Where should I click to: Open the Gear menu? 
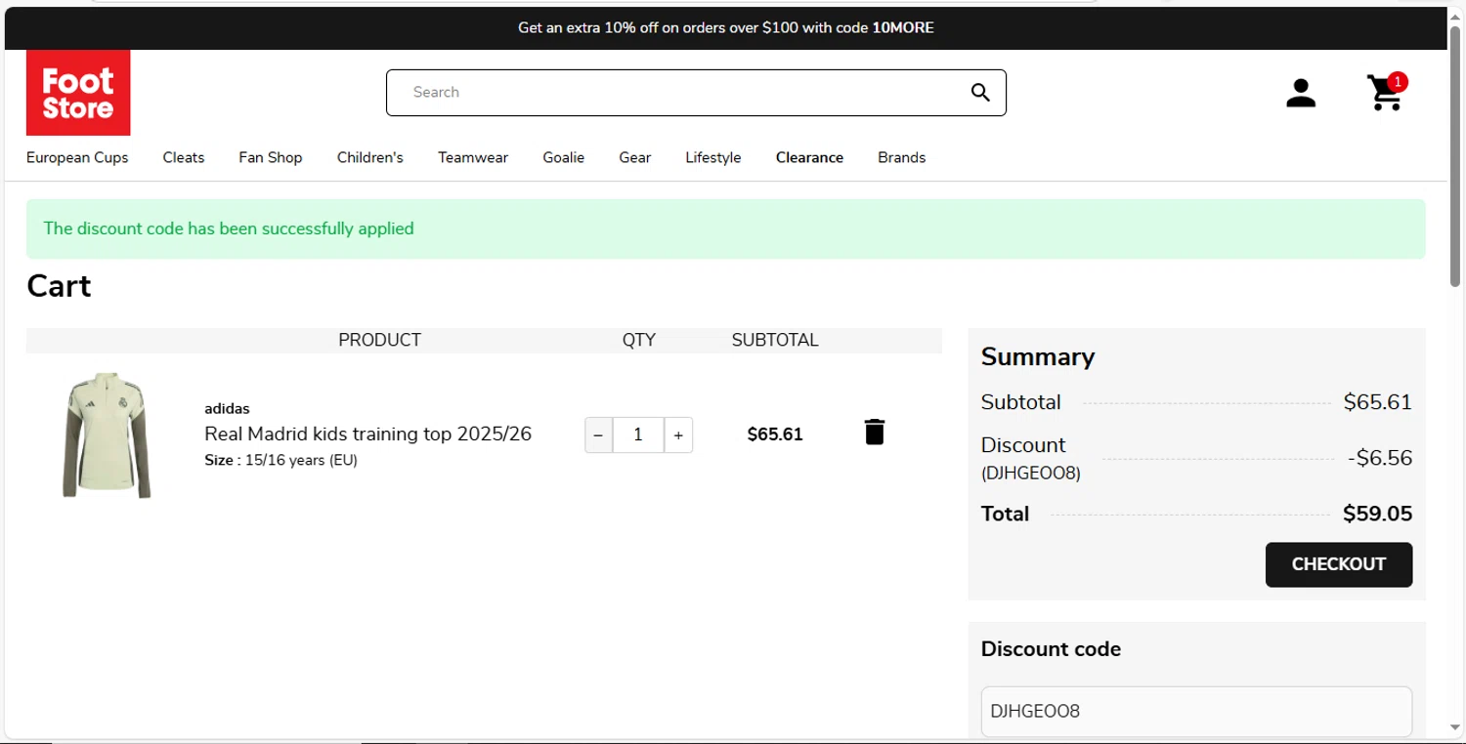point(635,157)
